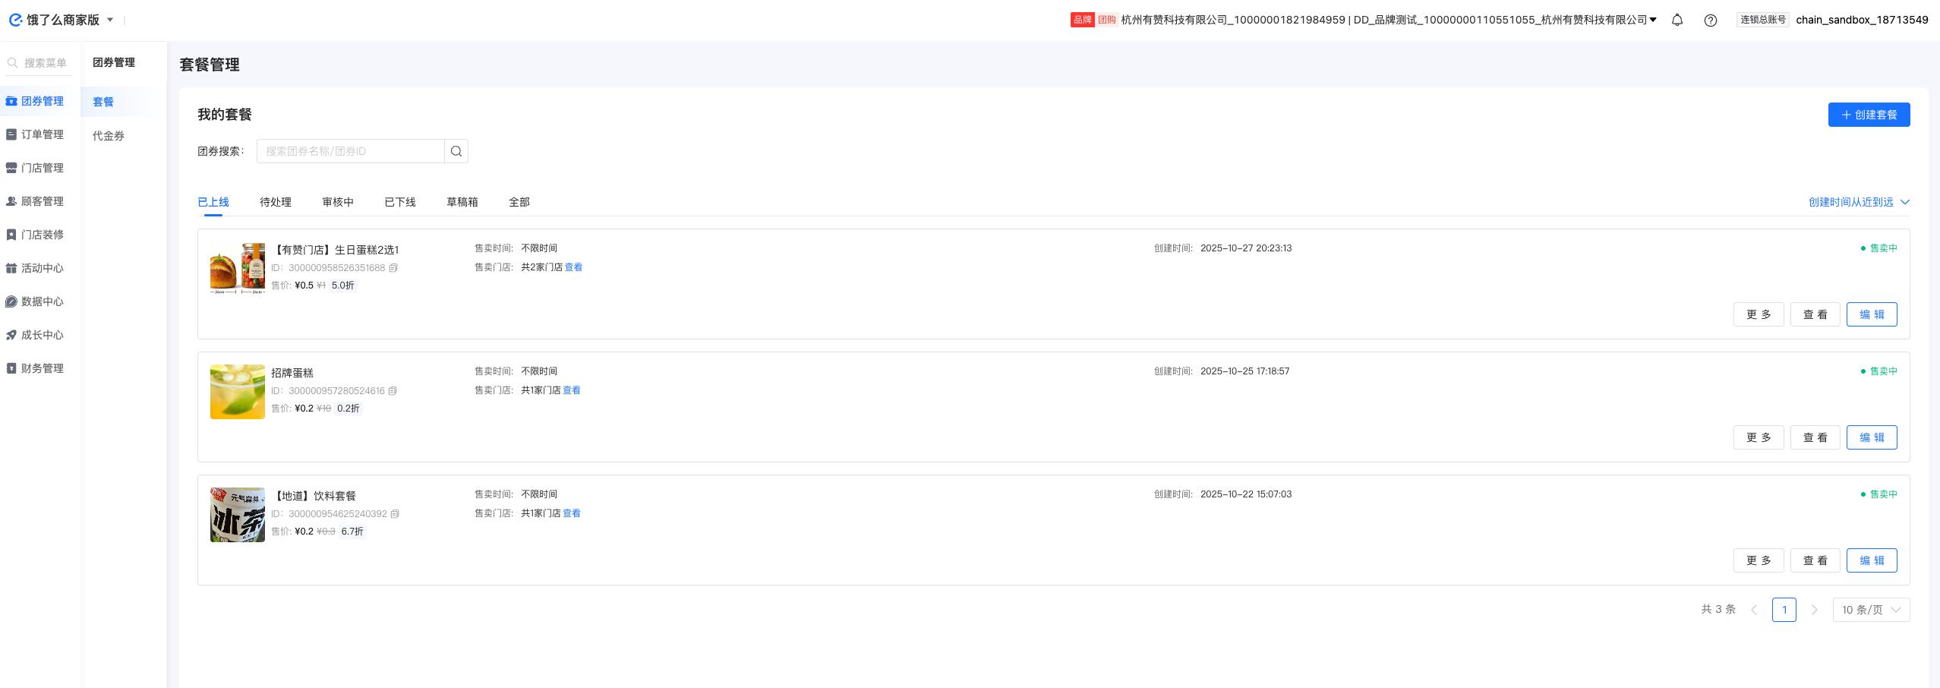
Task: Click 查看 link for 招牌蛋糕 stores
Action: [x=571, y=390]
